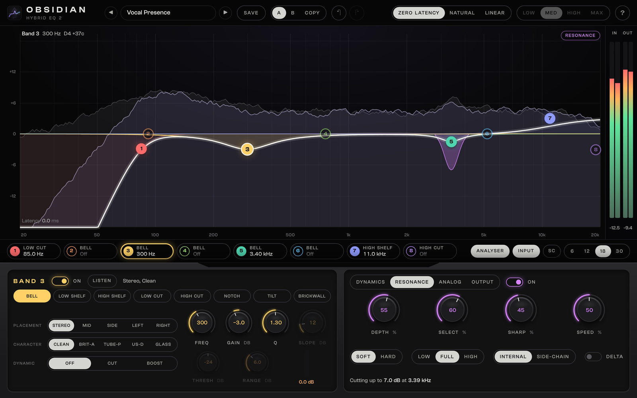Click band 4 Bell Off chip

[203, 251]
